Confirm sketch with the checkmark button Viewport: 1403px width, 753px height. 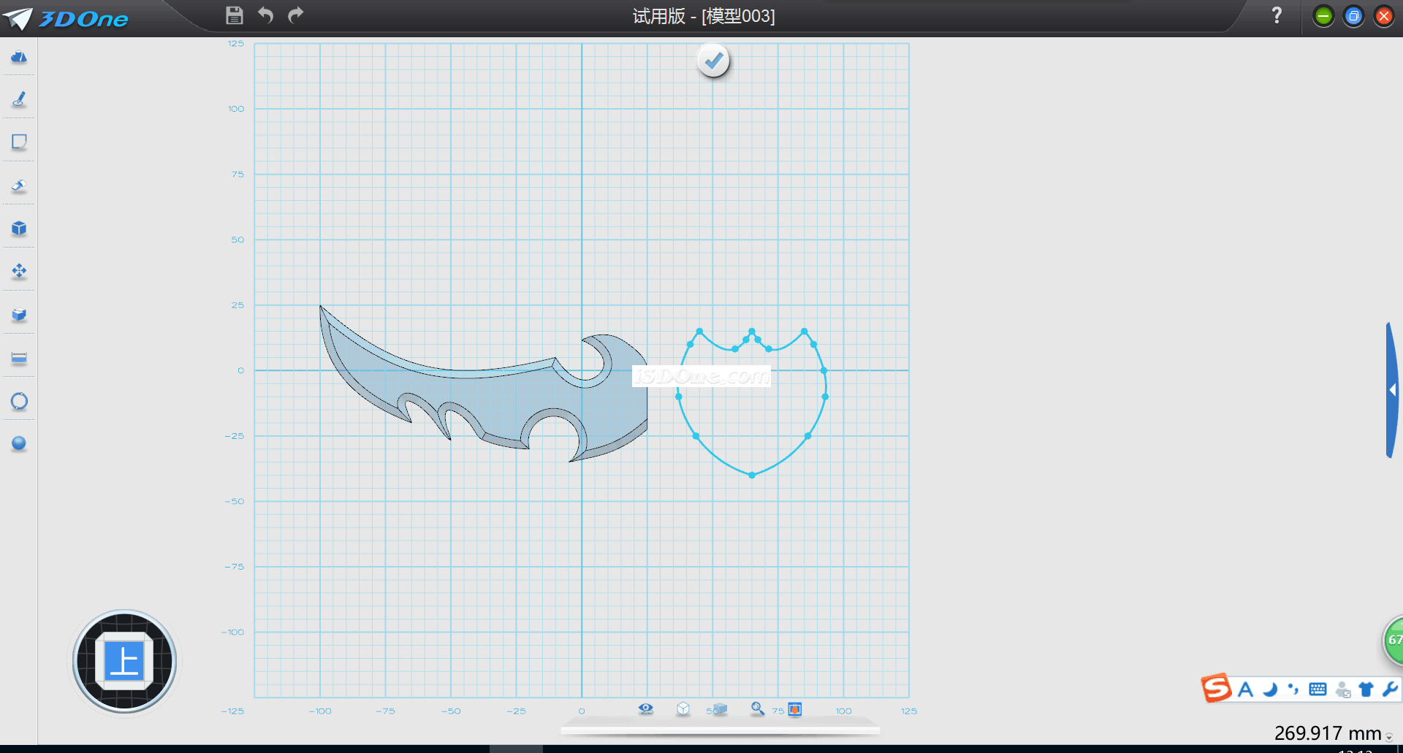tap(713, 61)
